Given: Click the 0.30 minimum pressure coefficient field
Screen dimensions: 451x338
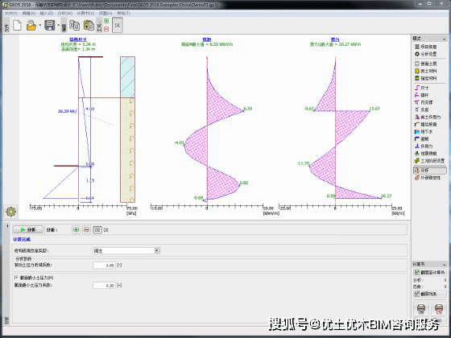Looking at the screenshot, I should click(105, 286).
